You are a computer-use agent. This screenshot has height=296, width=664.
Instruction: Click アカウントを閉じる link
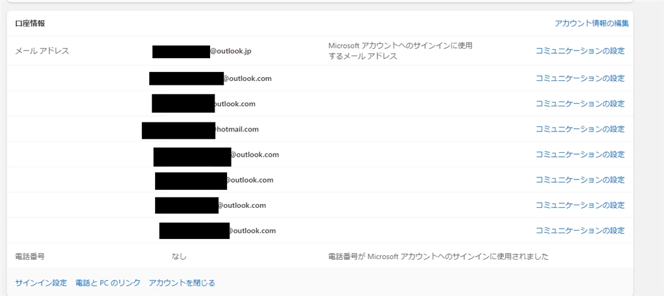(x=182, y=282)
